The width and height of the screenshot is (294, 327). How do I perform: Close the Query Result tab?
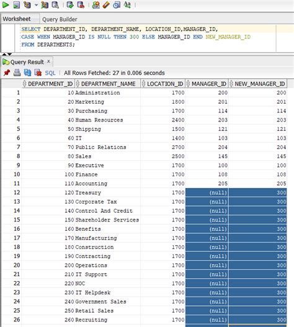coord(48,61)
